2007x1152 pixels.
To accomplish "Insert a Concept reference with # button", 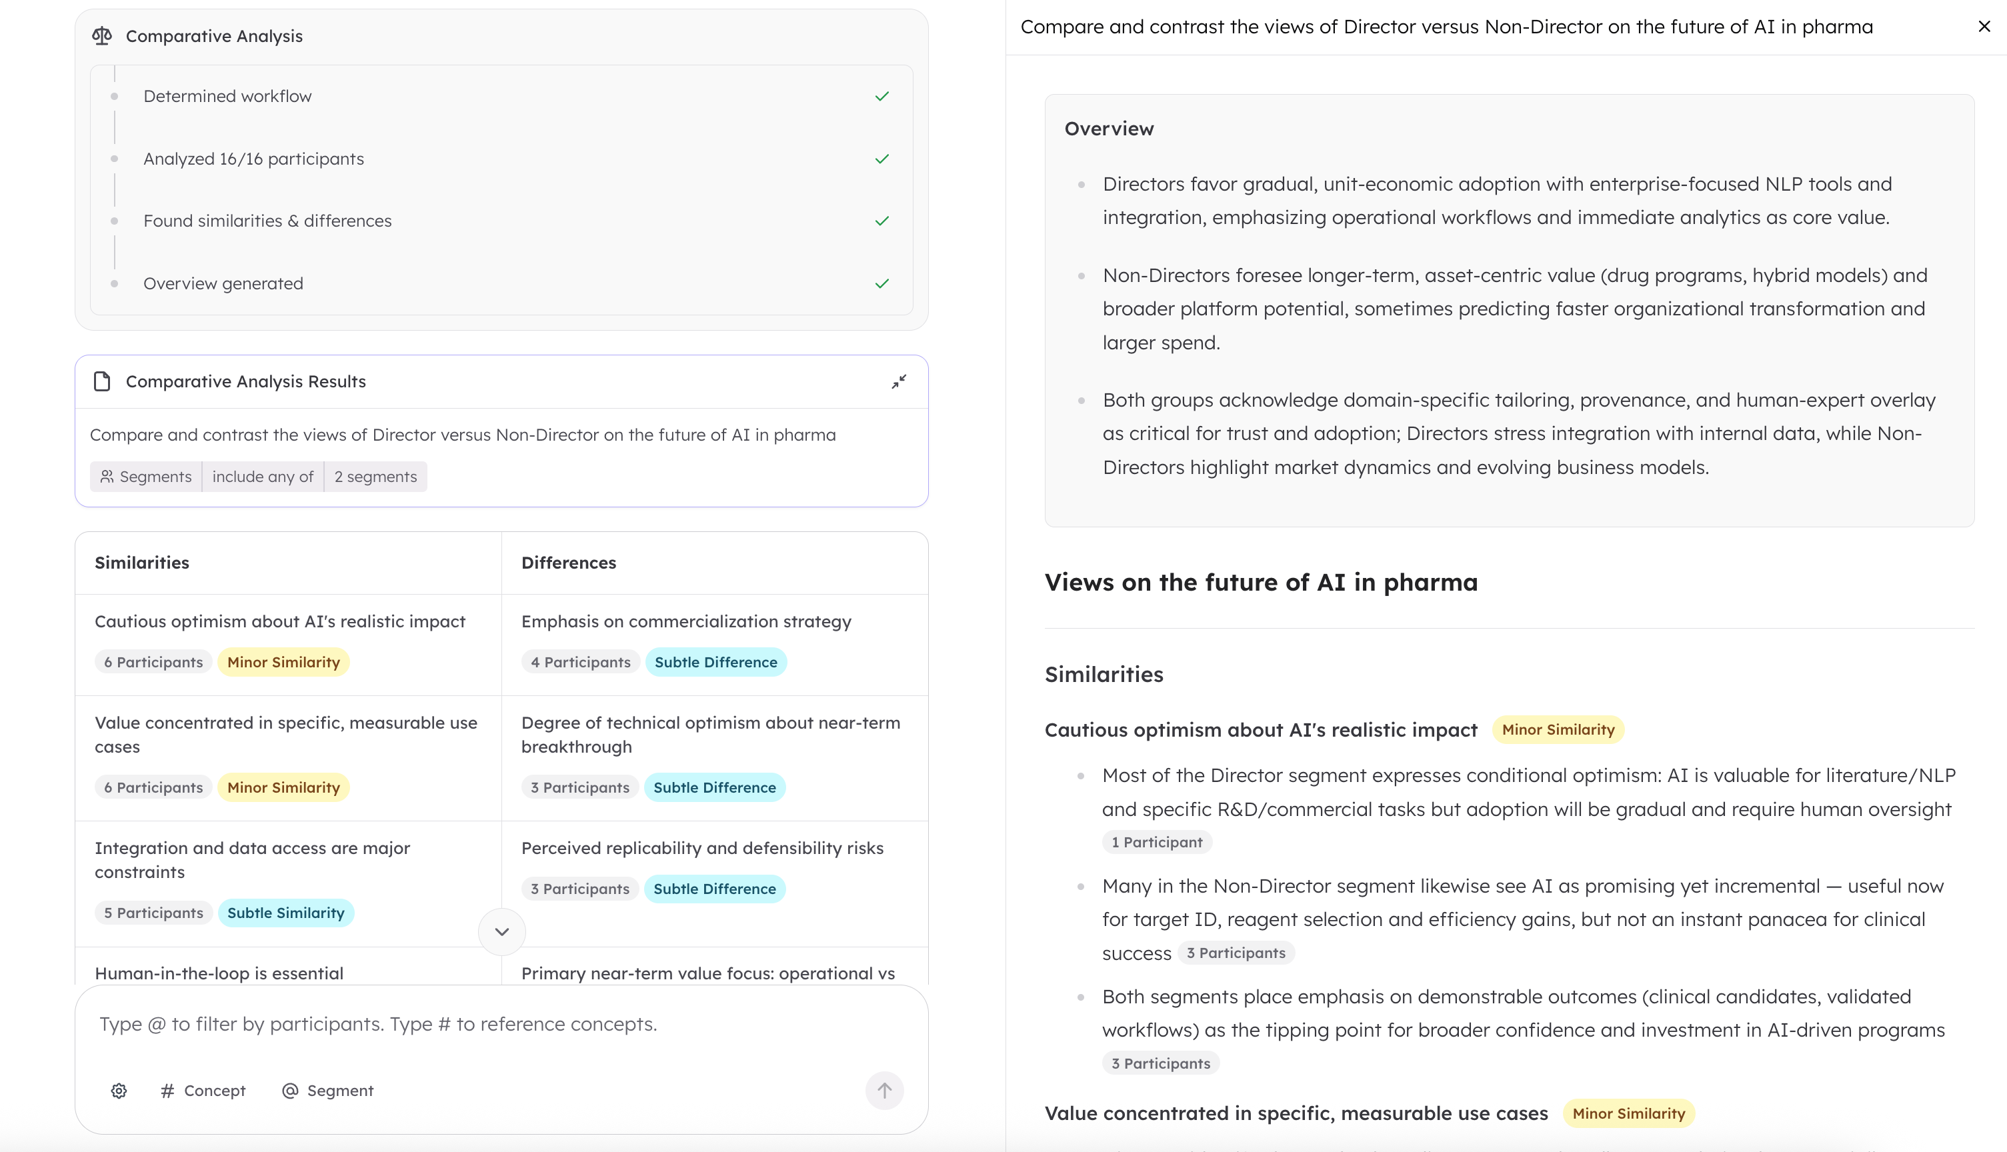I will pyautogui.click(x=203, y=1090).
